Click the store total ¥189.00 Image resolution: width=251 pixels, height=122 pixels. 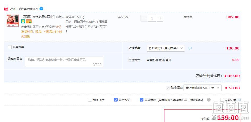[x=232, y=76]
